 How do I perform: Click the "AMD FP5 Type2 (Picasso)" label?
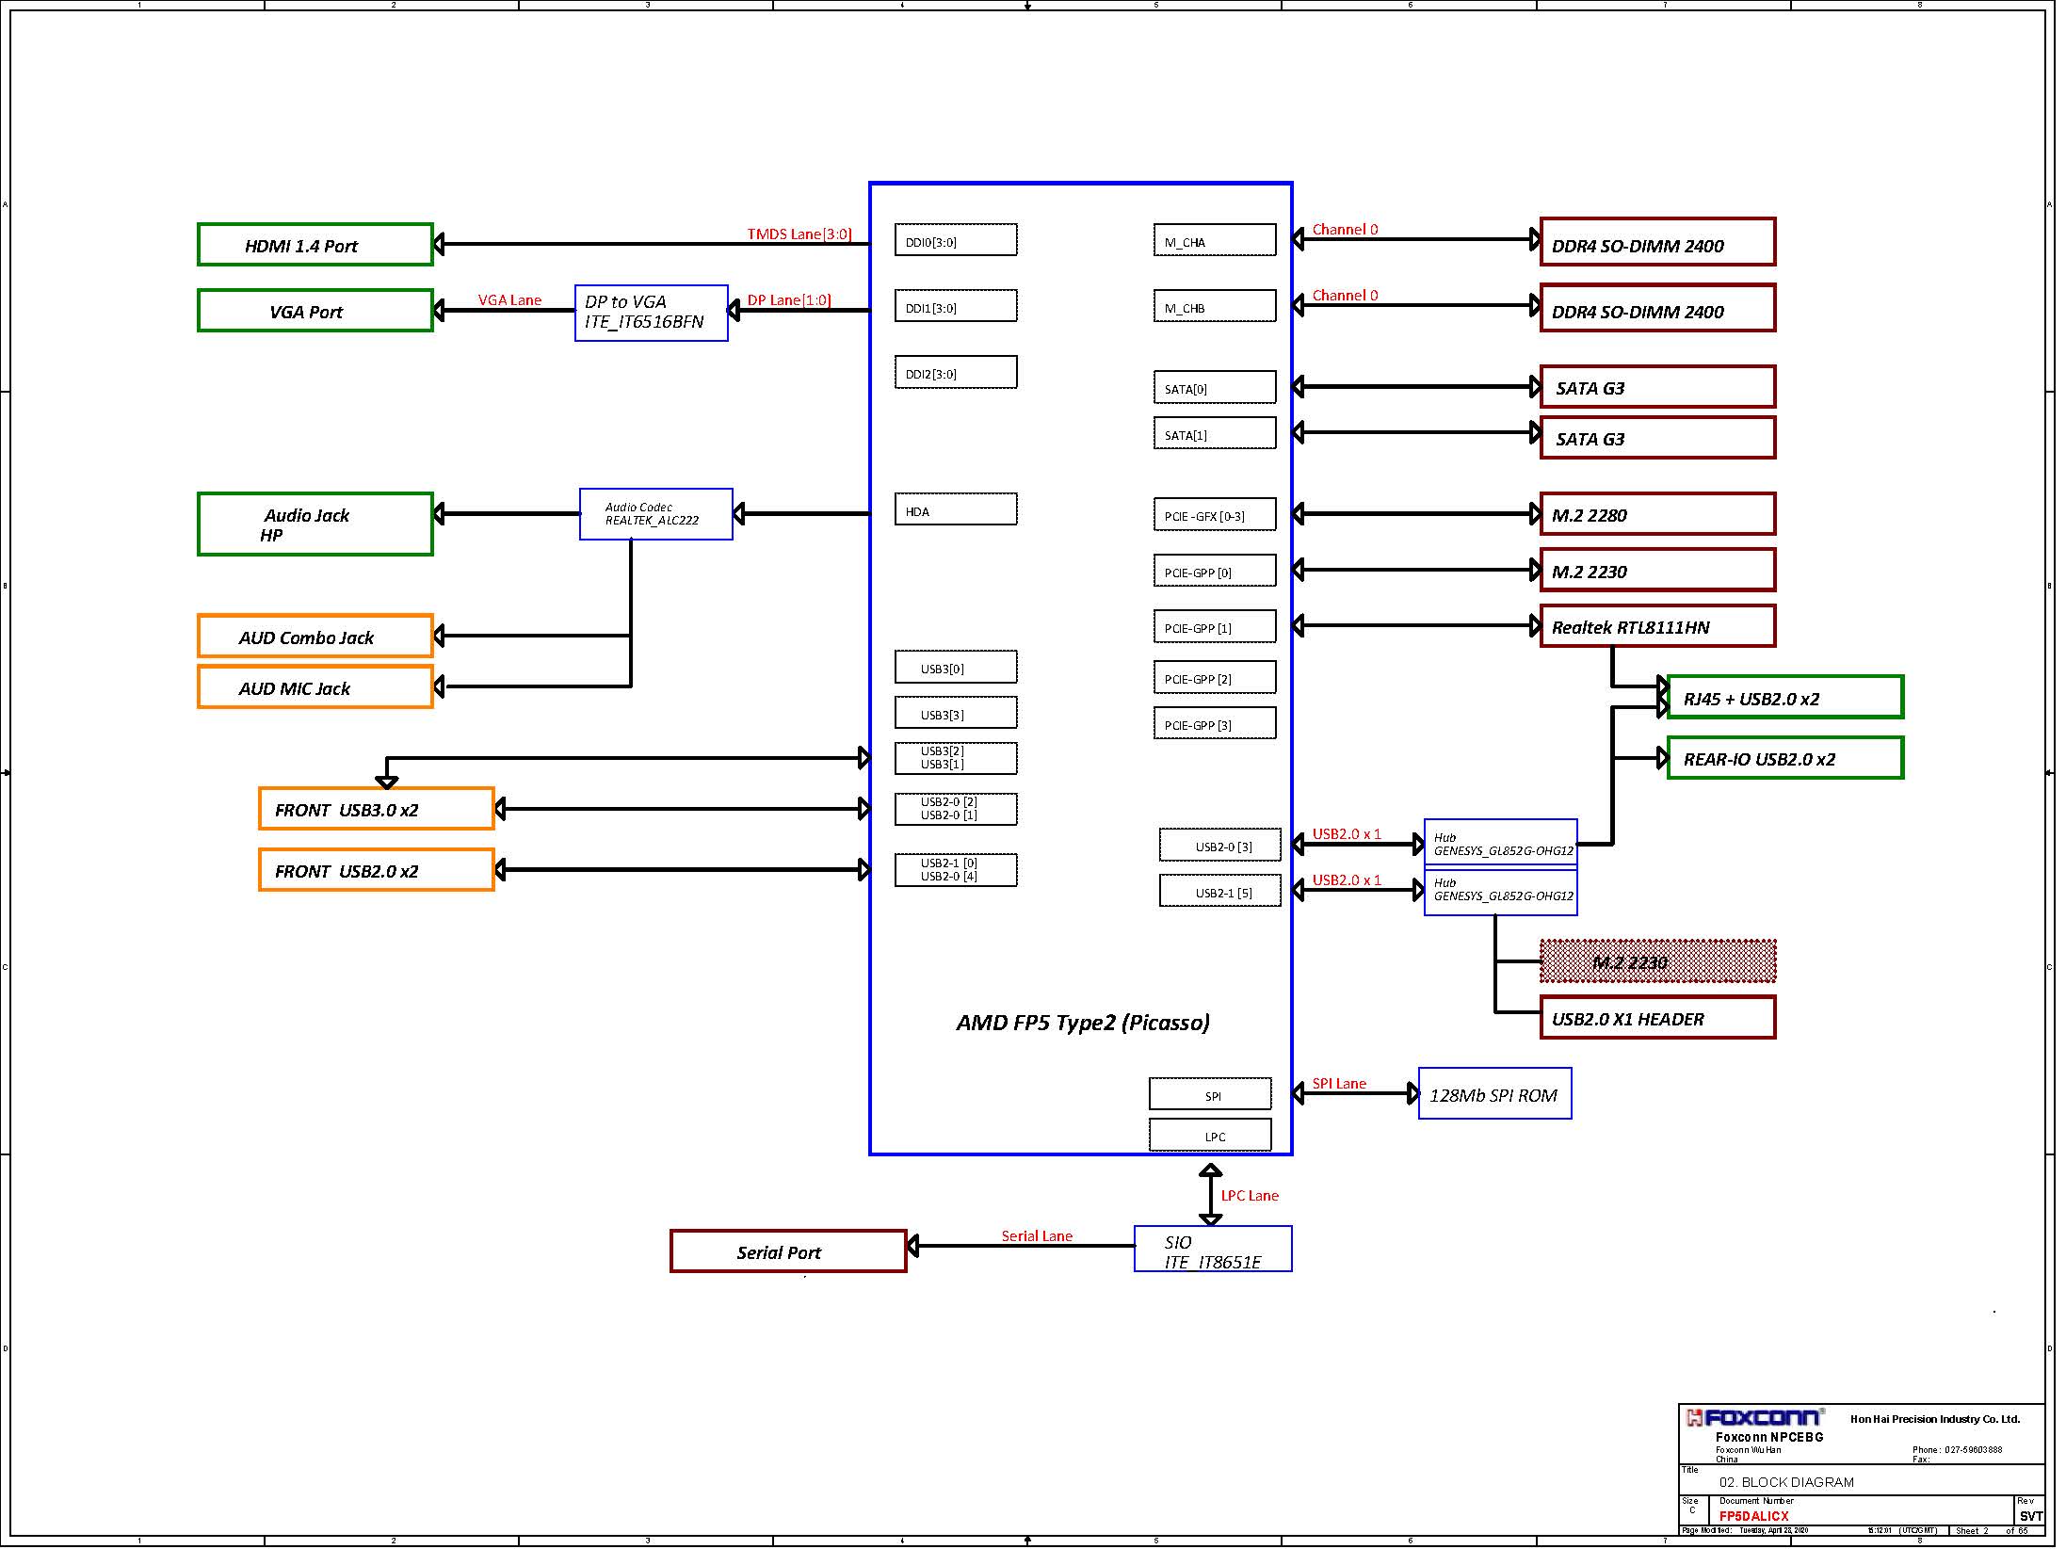[x=1083, y=1023]
